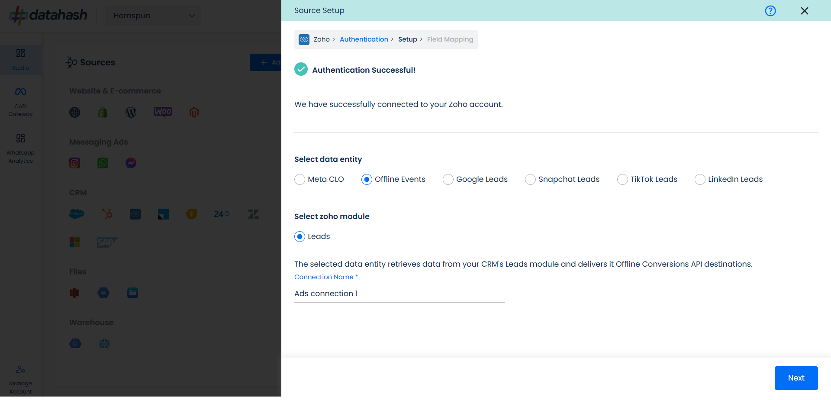Viewport: 831px width, 400px height.
Task: Click 'Select zoho module' heading
Action: pos(332,217)
